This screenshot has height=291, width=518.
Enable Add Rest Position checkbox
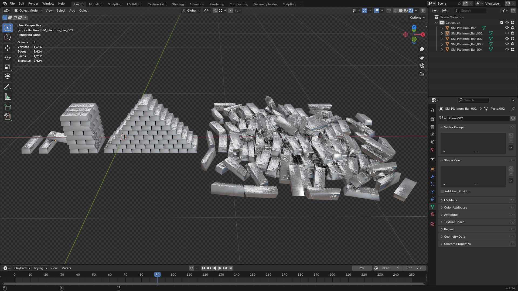coord(442,191)
